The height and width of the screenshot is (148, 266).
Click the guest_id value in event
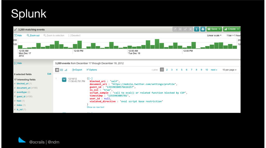point(120,87)
